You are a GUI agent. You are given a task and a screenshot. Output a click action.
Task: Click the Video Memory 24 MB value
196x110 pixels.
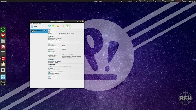[x=63, y=46]
